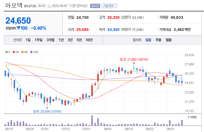Image resolution: width=204 pixels, height=132 pixels.
Task: Click the purple 거래량 volume legend marker
Action: 189,117
